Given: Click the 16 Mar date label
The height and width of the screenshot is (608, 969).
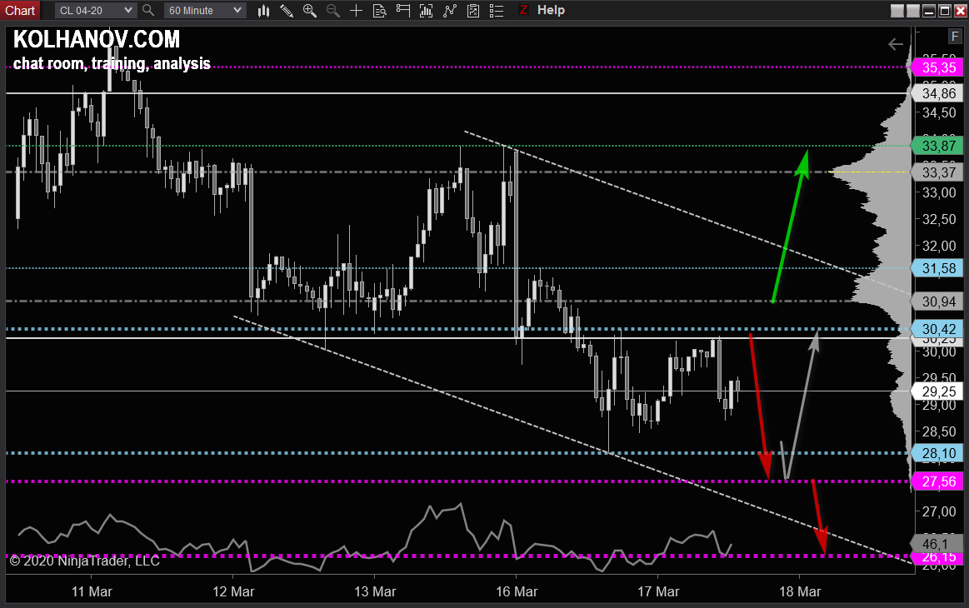Looking at the screenshot, I should pos(516,591).
